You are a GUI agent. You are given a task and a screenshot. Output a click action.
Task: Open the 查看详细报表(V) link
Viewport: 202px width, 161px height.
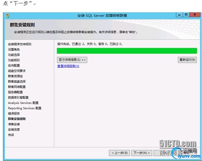tap(68, 66)
